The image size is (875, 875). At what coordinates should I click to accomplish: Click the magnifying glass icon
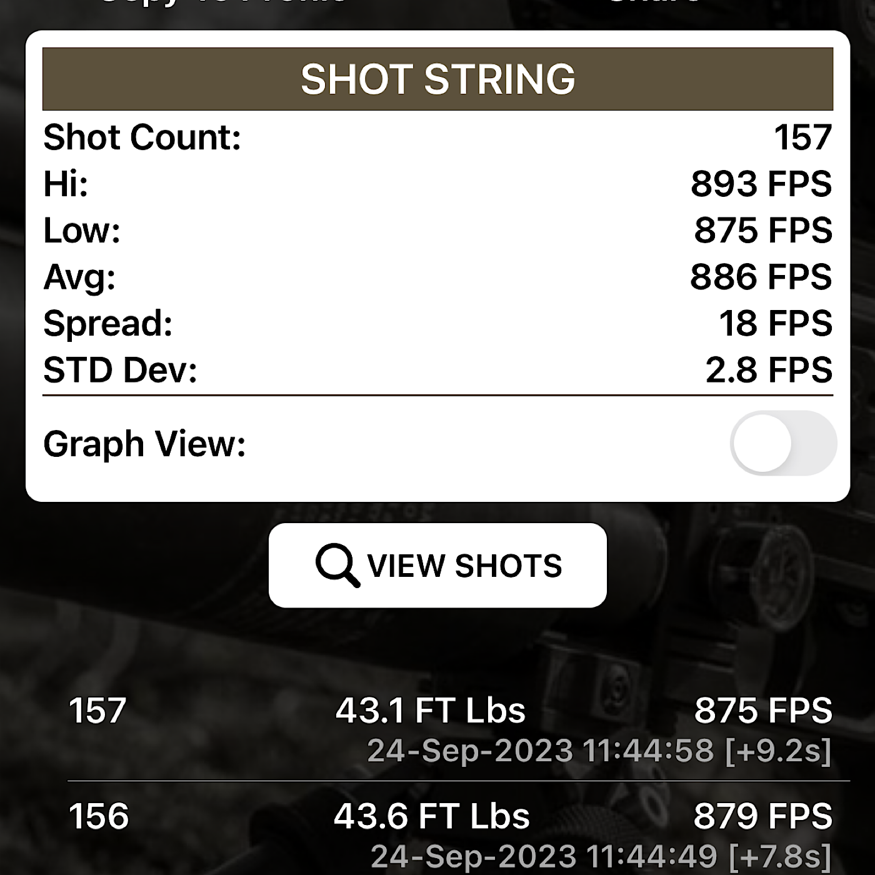[337, 565]
